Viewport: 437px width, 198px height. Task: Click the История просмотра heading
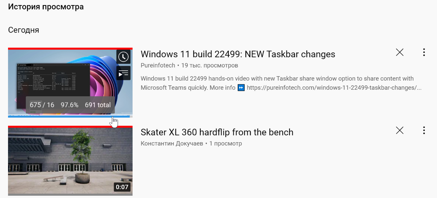[46, 7]
